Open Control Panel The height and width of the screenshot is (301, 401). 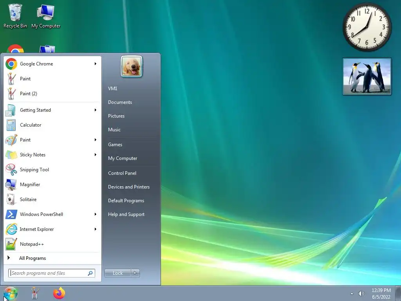122,173
